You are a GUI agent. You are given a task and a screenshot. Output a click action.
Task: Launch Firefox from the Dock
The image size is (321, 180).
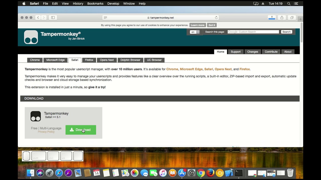tap(210, 173)
